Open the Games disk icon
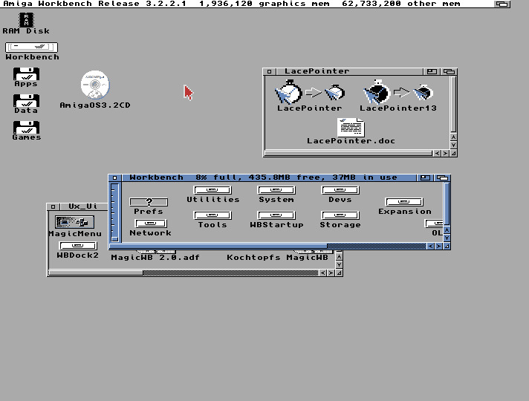Image resolution: width=529 pixels, height=401 pixels. [x=26, y=127]
